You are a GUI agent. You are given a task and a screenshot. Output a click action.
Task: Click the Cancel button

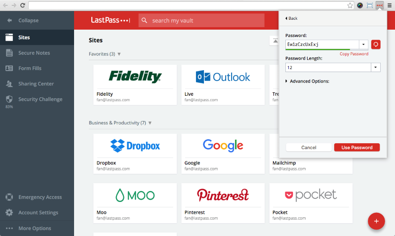(309, 147)
